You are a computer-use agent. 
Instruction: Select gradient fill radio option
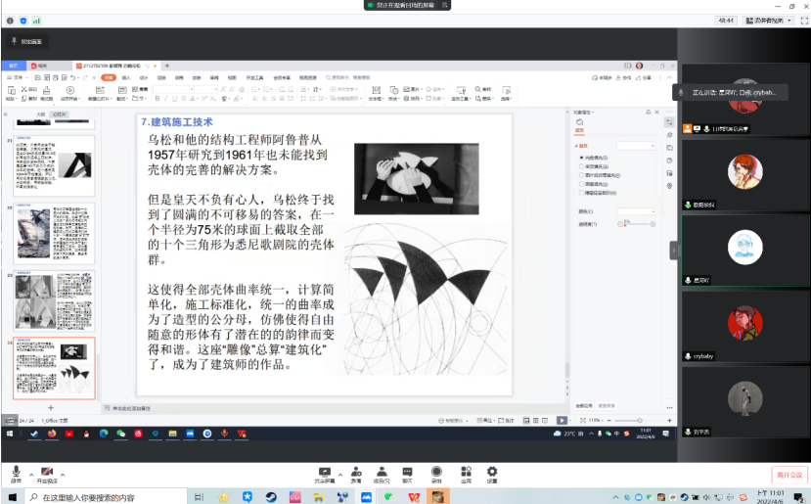[582, 166]
